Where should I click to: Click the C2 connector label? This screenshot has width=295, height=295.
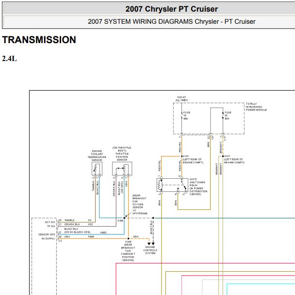(60, 241)
